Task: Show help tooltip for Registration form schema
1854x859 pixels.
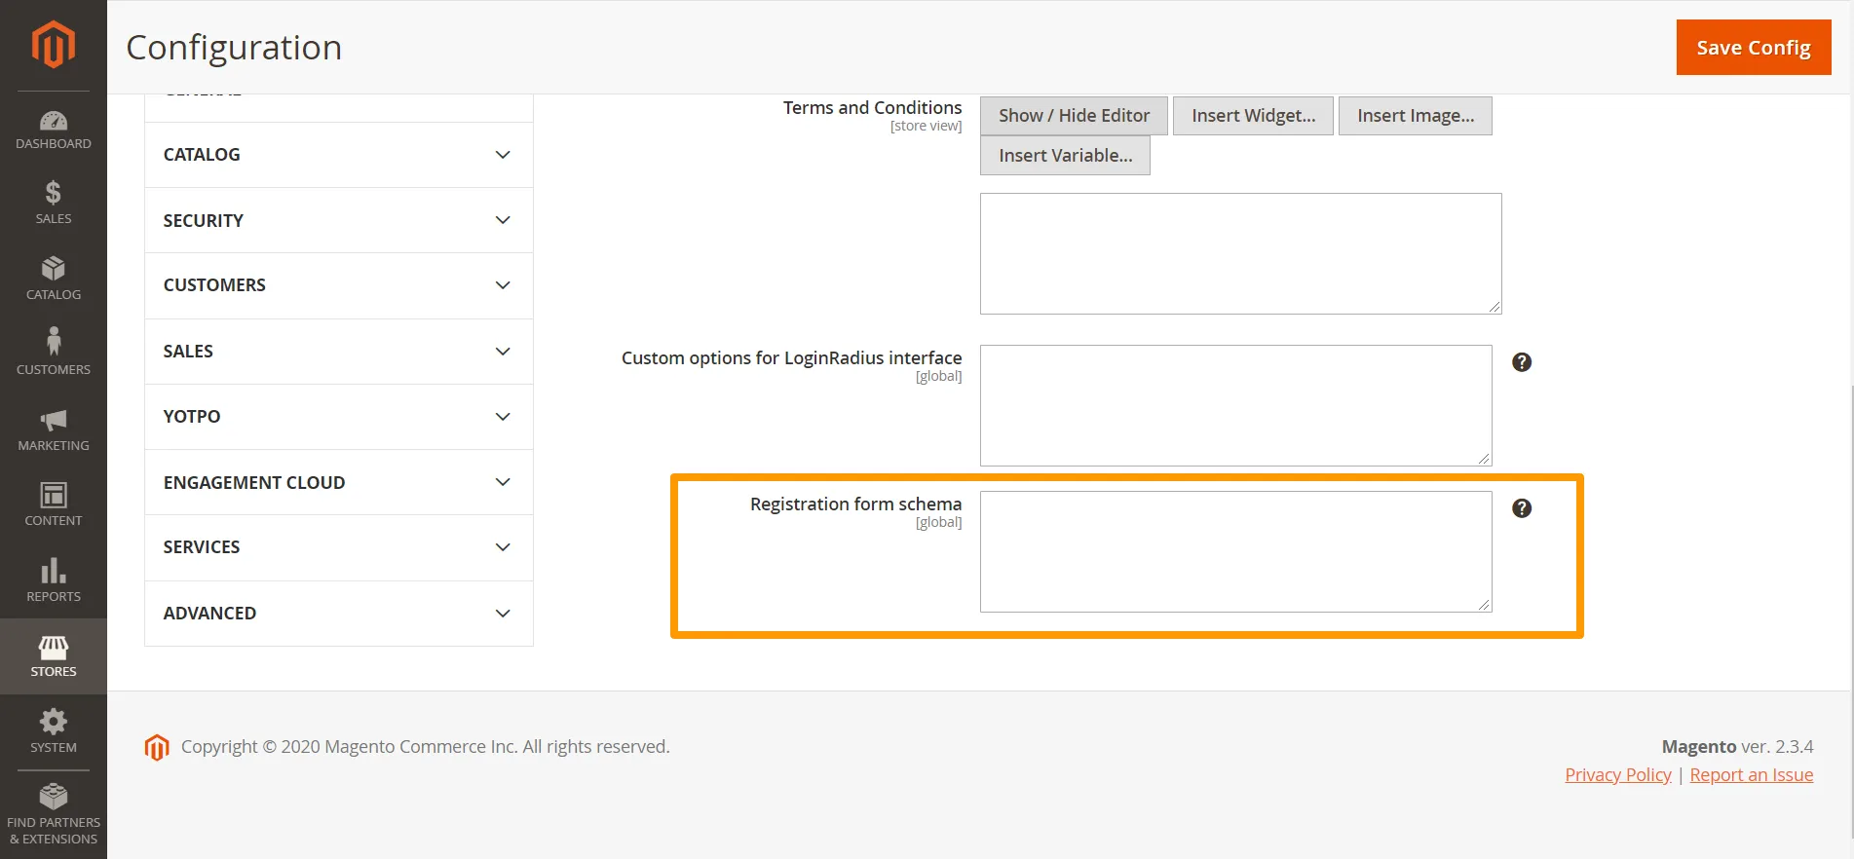Action: pyautogui.click(x=1521, y=508)
